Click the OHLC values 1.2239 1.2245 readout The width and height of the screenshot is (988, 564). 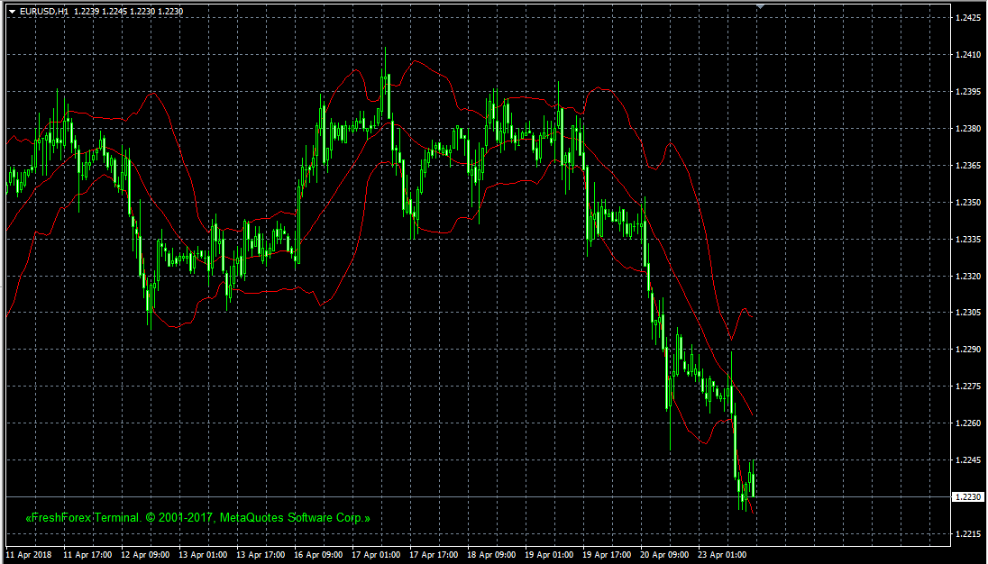pos(128,12)
